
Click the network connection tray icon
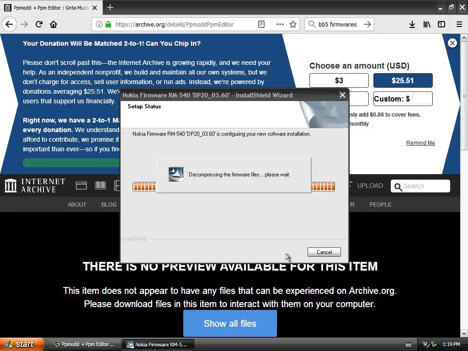coord(434,345)
